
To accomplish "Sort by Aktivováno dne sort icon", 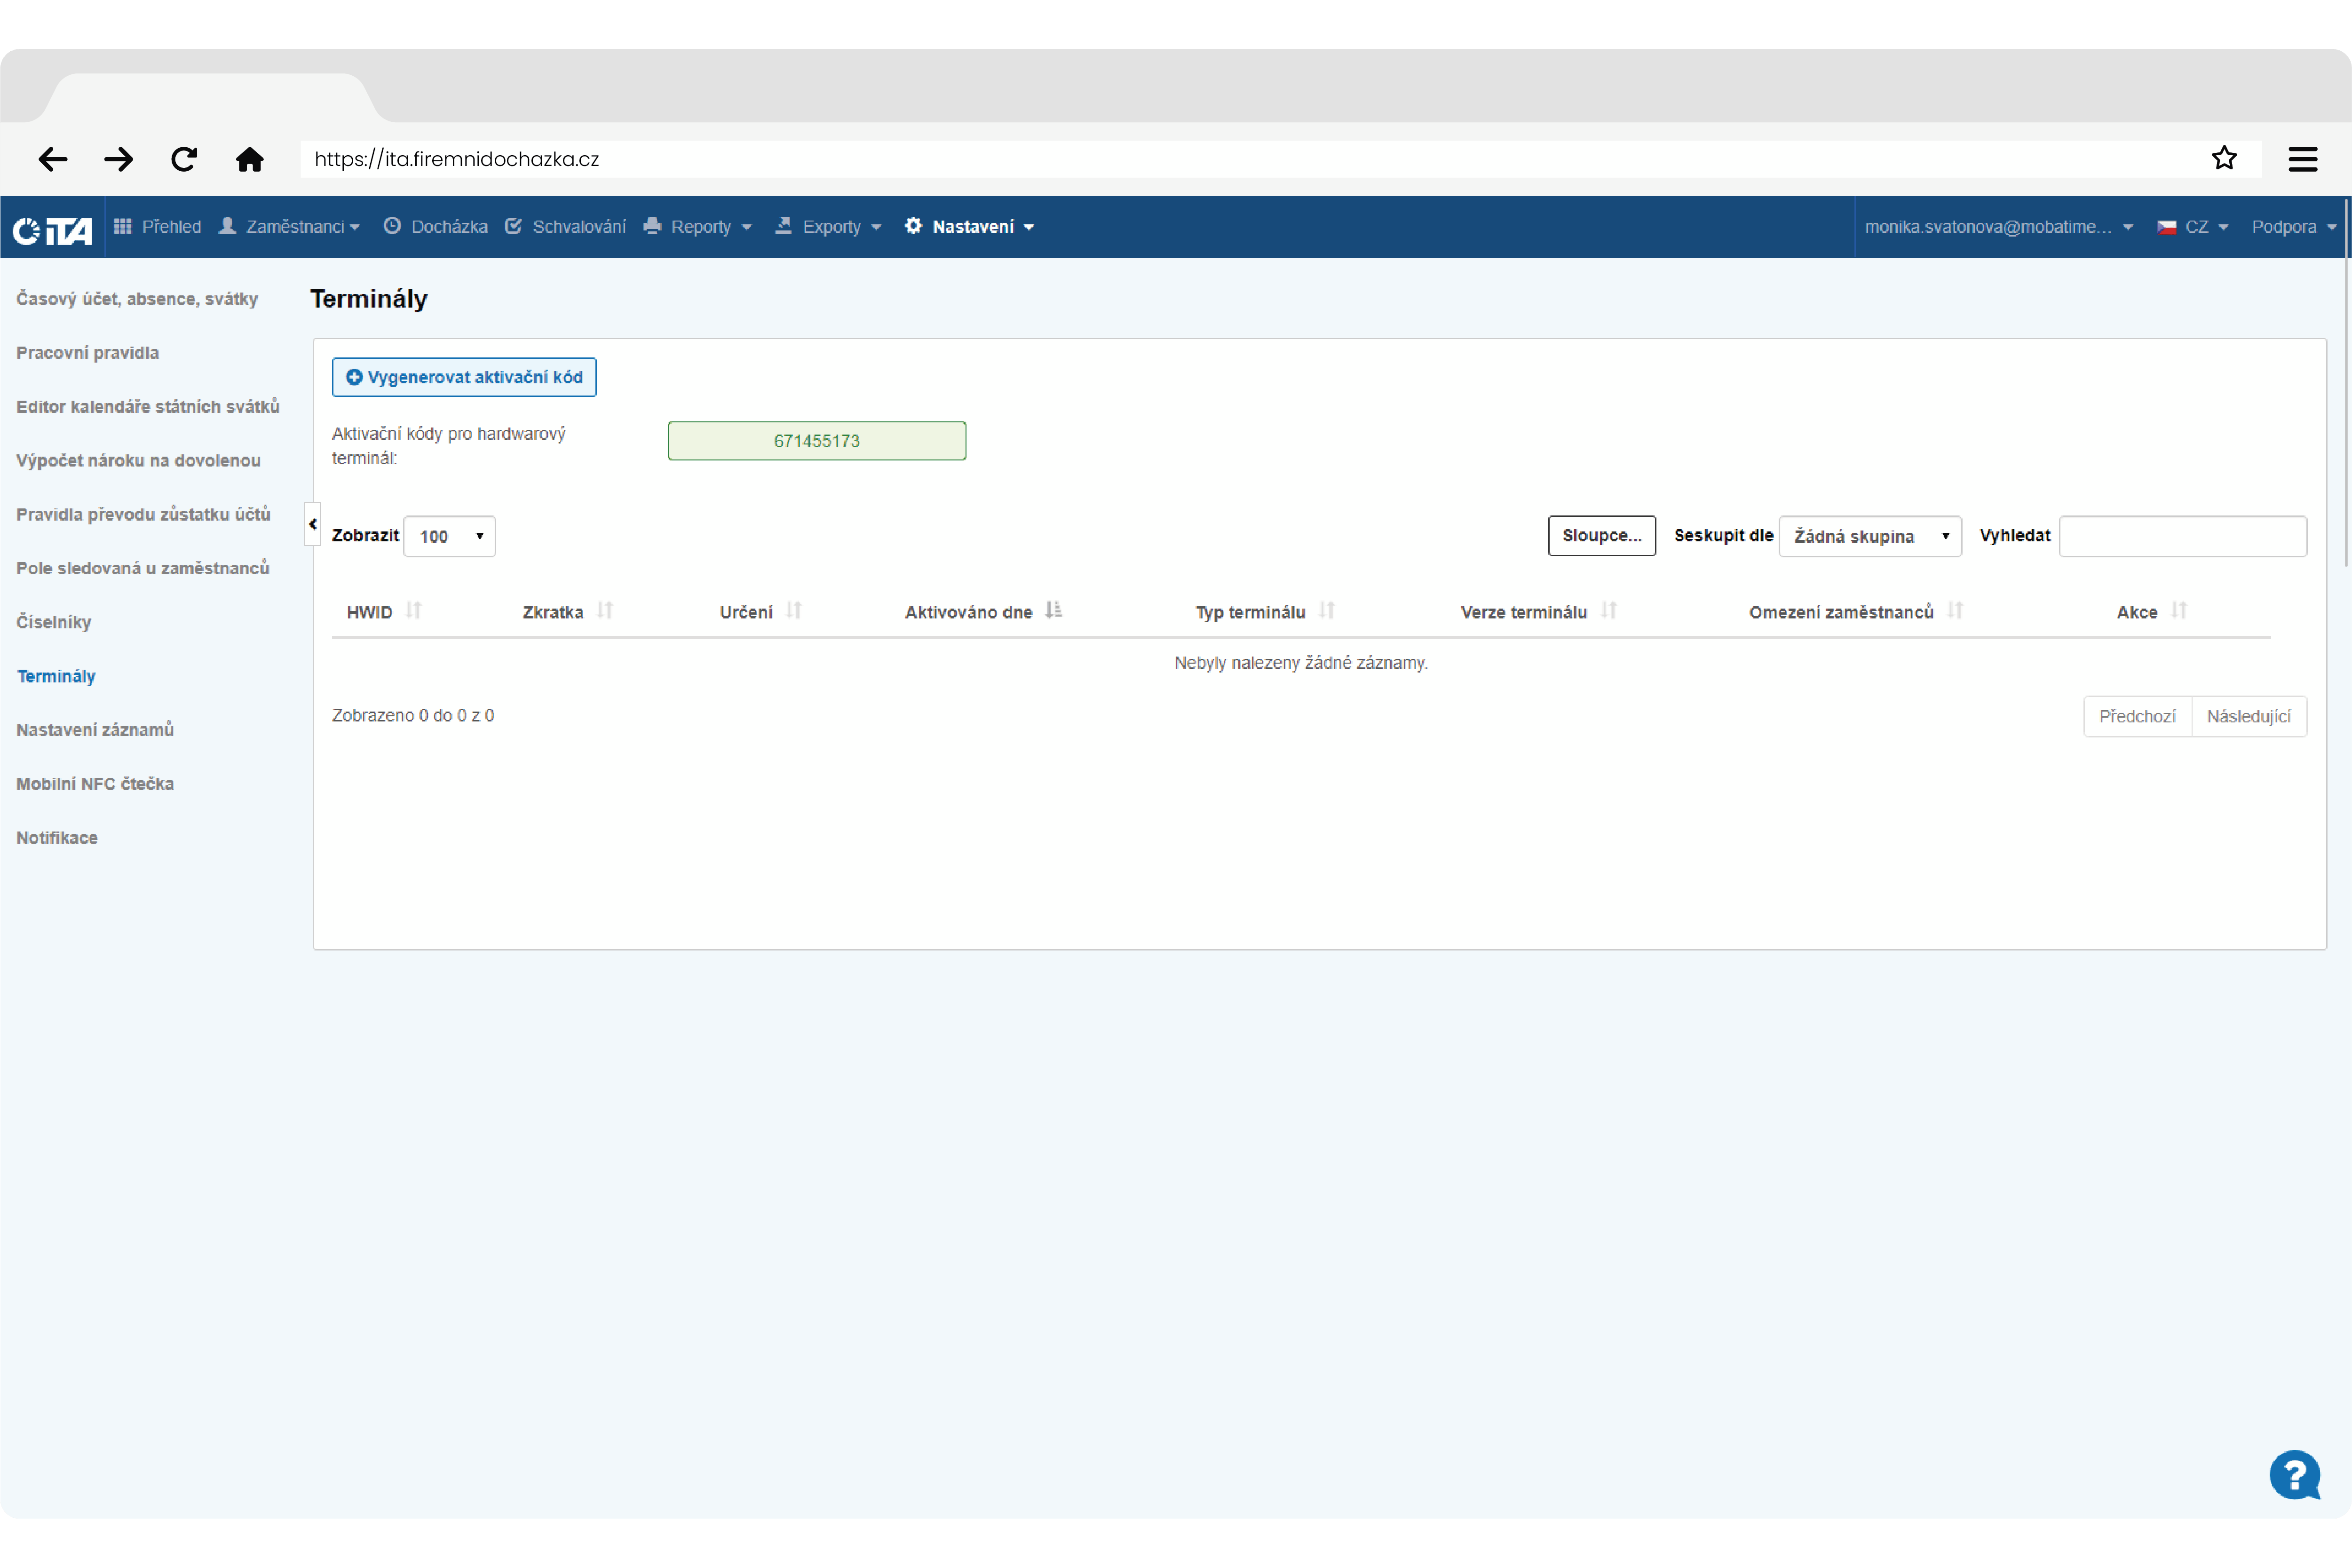I will [1053, 611].
